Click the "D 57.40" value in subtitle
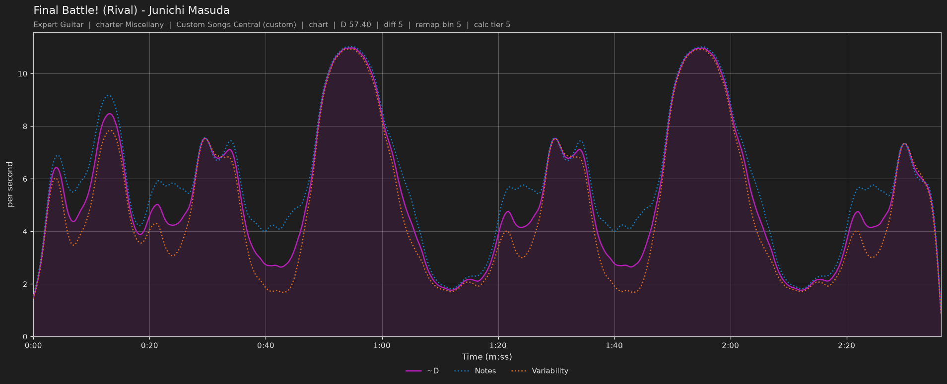Image resolution: width=947 pixels, height=384 pixels. click(356, 25)
